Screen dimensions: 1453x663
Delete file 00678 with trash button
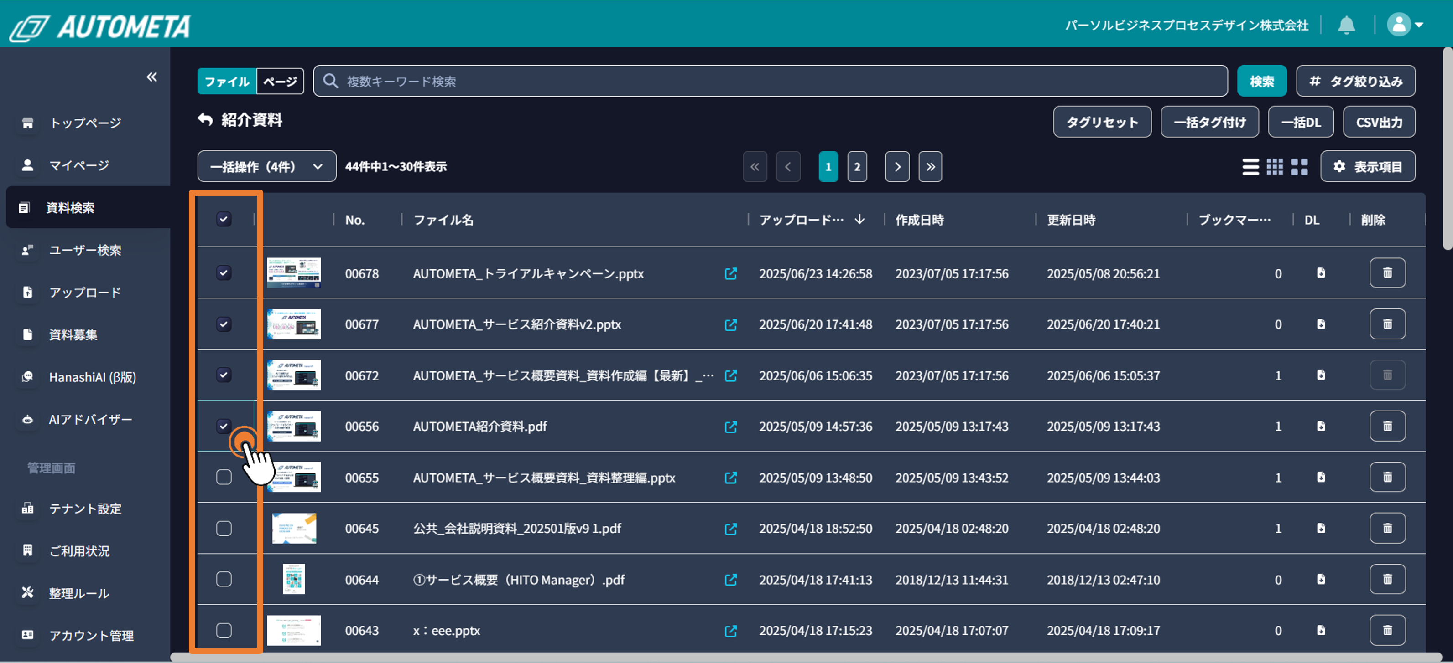pos(1387,273)
